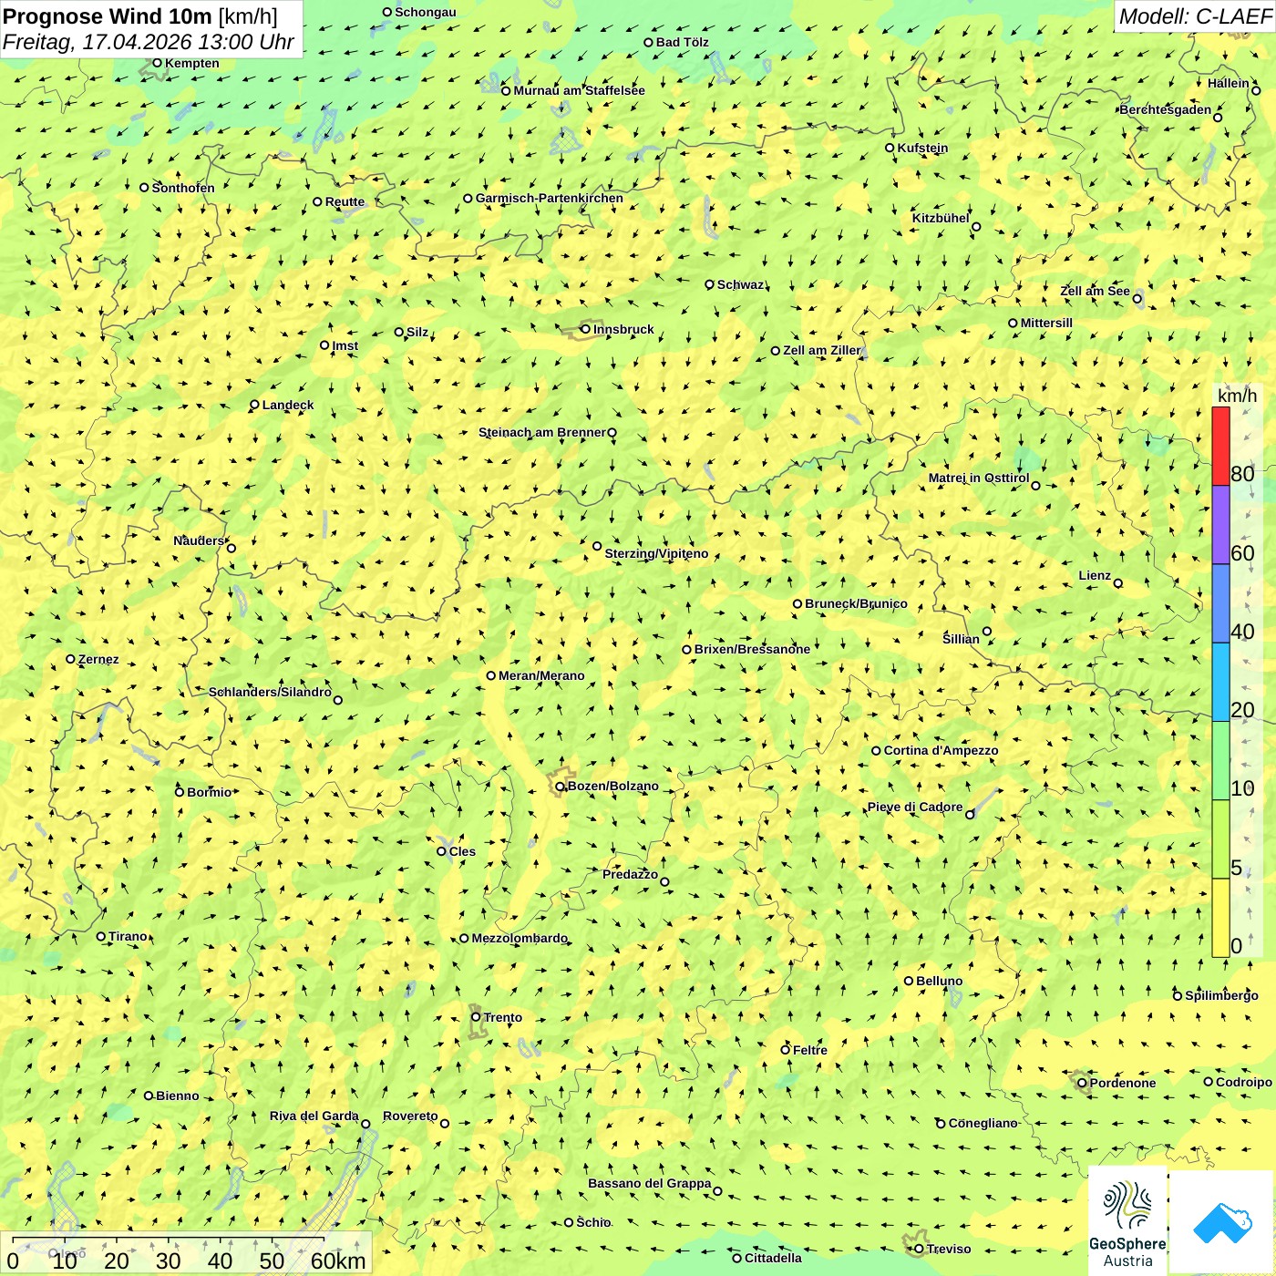The image size is (1276, 1276).
Task: Click the GeoSphere Austria logo
Action: [1127, 1220]
